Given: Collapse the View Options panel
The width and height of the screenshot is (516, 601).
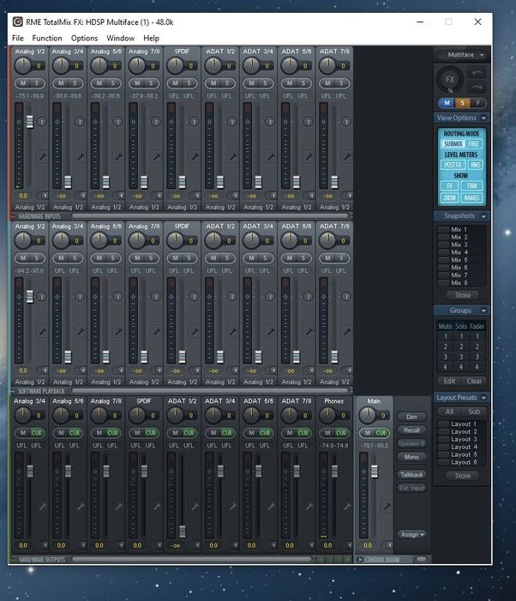Looking at the screenshot, I should [x=483, y=118].
